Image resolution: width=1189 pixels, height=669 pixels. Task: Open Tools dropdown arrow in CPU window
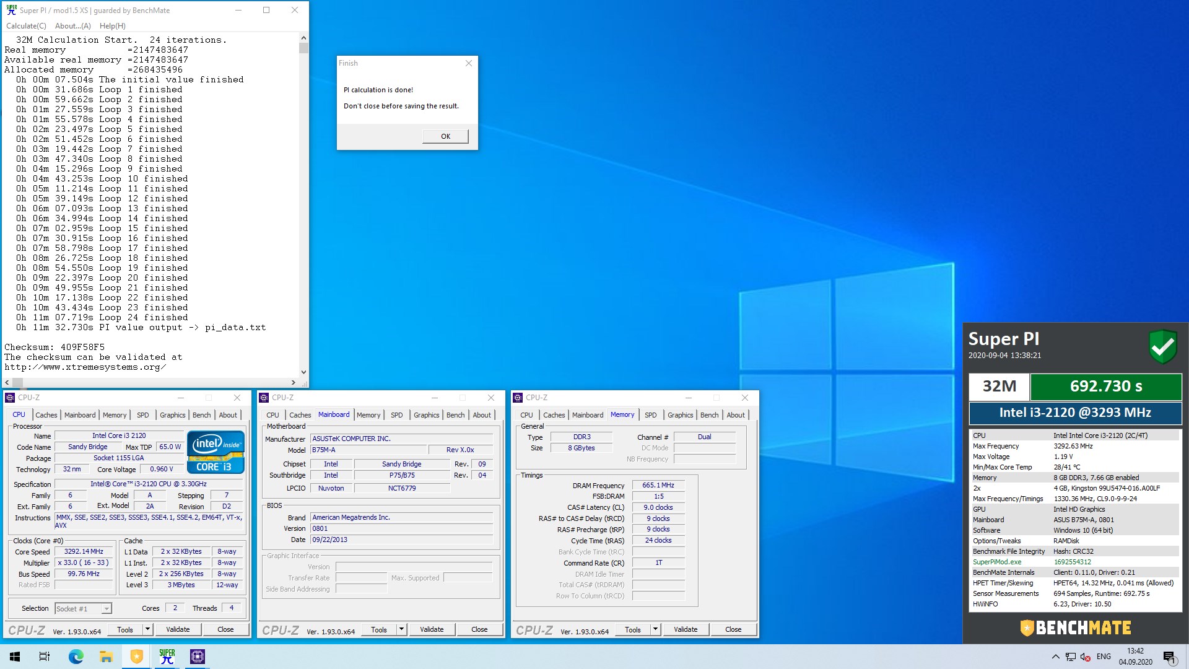click(147, 629)
